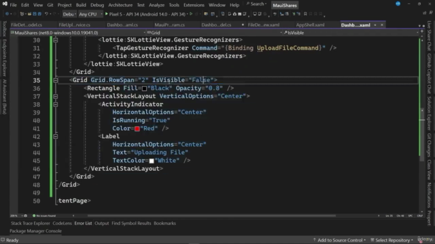Collapse the code block at line 30

56,40
